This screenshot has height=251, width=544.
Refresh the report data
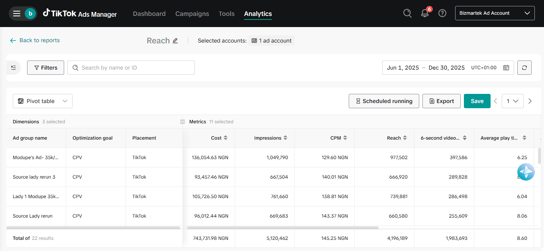[524, 68]
